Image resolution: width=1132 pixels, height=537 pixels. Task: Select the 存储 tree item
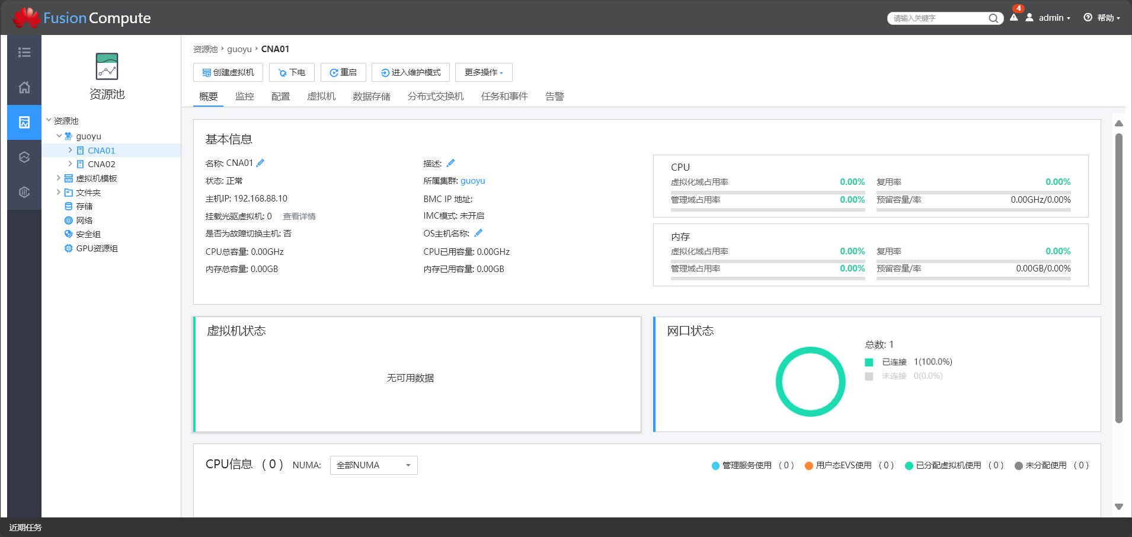point(84,206)
